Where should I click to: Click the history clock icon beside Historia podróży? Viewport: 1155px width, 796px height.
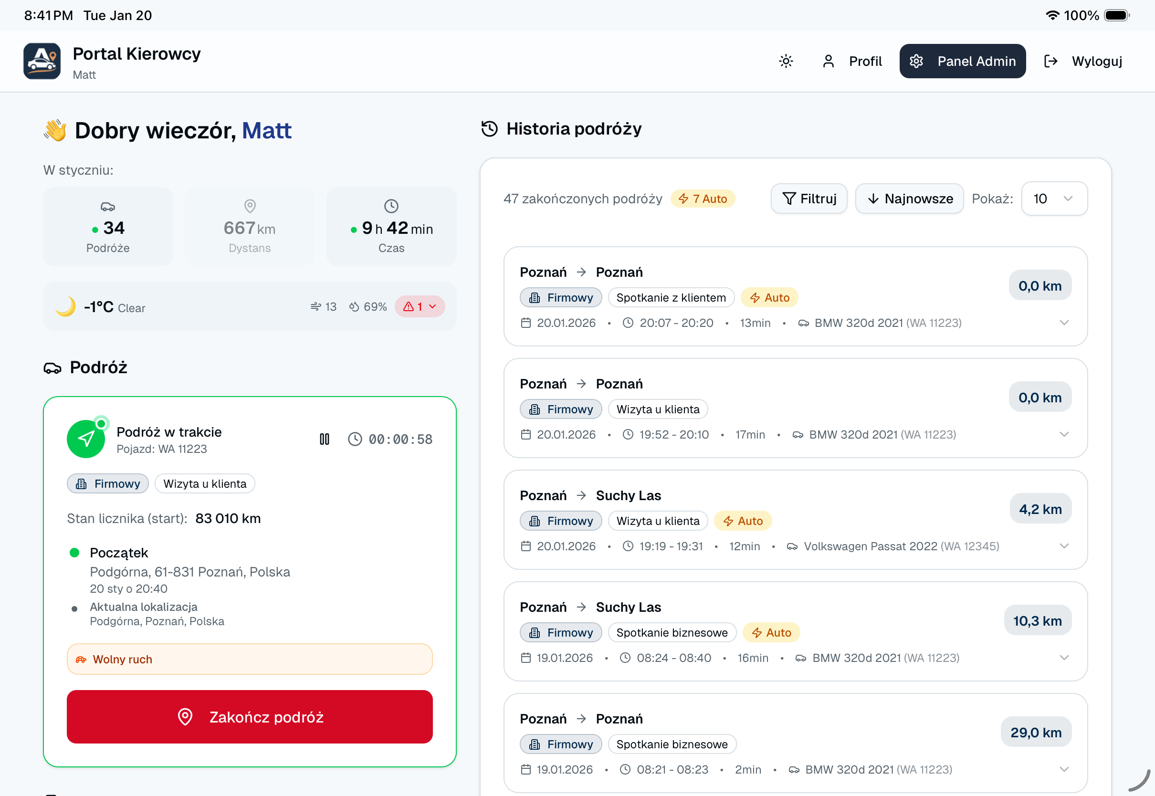pyautogui.click(x=489, y=129)
